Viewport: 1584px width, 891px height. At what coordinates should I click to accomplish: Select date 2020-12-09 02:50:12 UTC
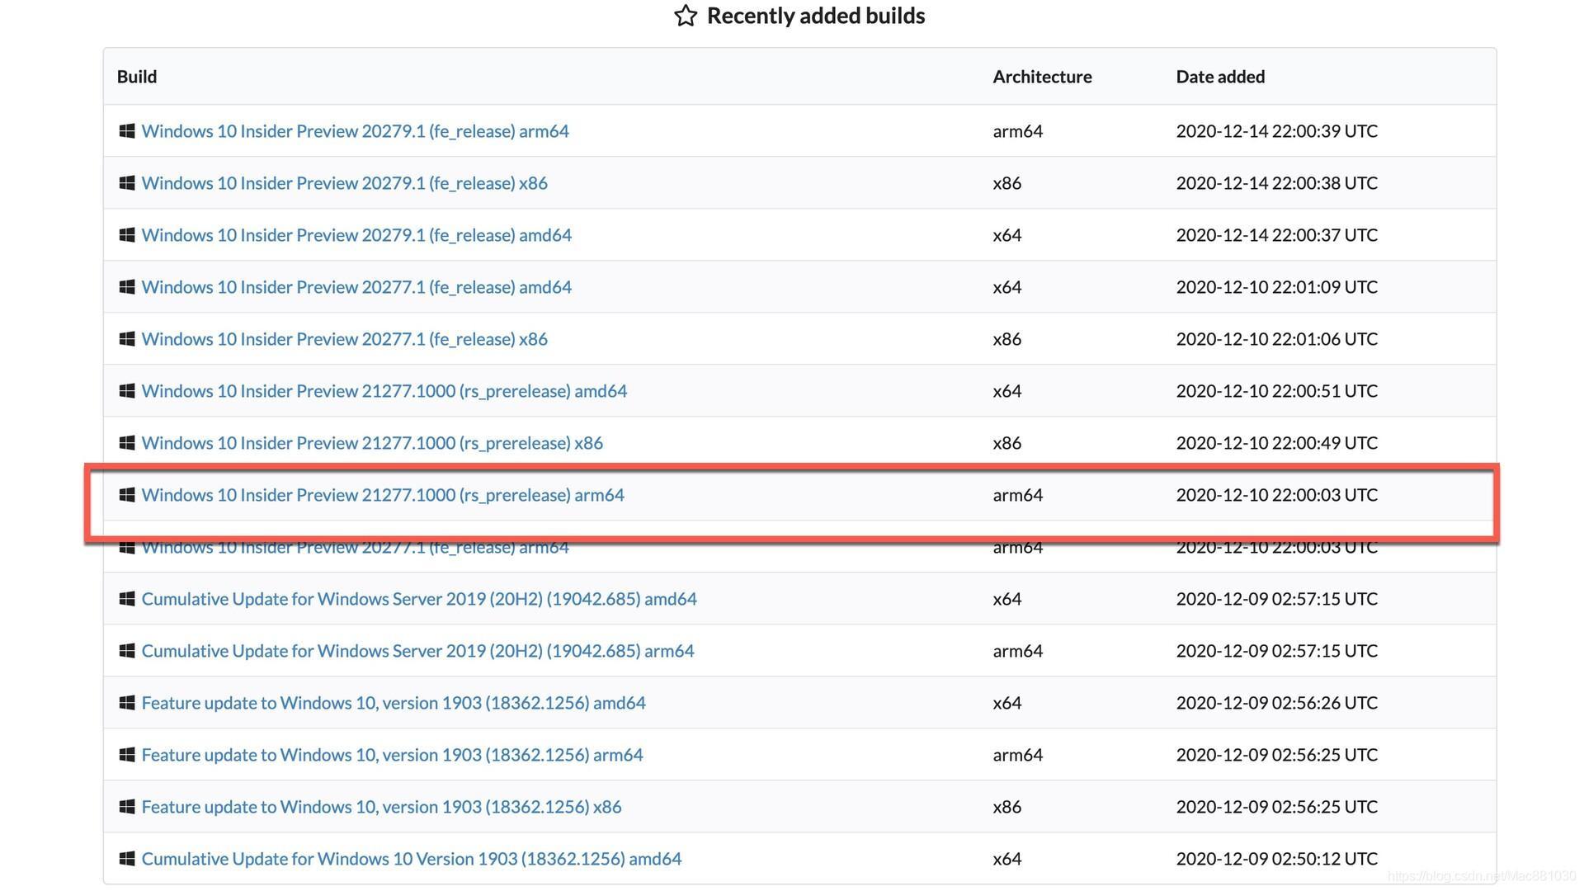[1276, 859]
